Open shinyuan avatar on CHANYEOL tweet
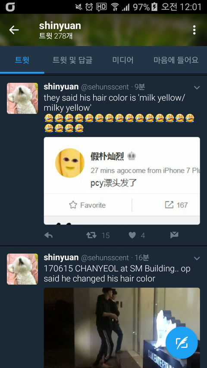Screen dimensions: 207x368 click(x=22, y=269)
